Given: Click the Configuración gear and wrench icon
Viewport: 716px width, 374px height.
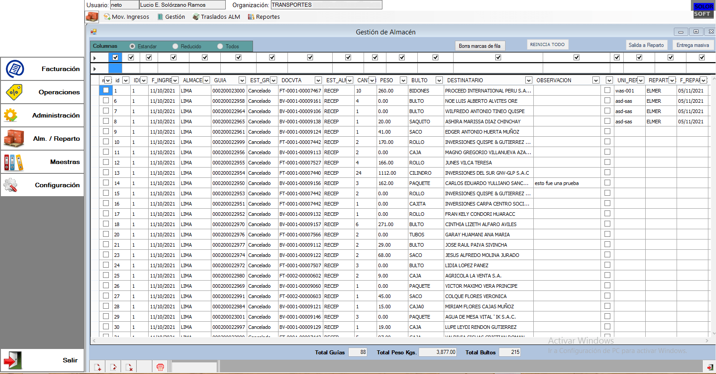Looking at the screenshot, I should [11, 185].
